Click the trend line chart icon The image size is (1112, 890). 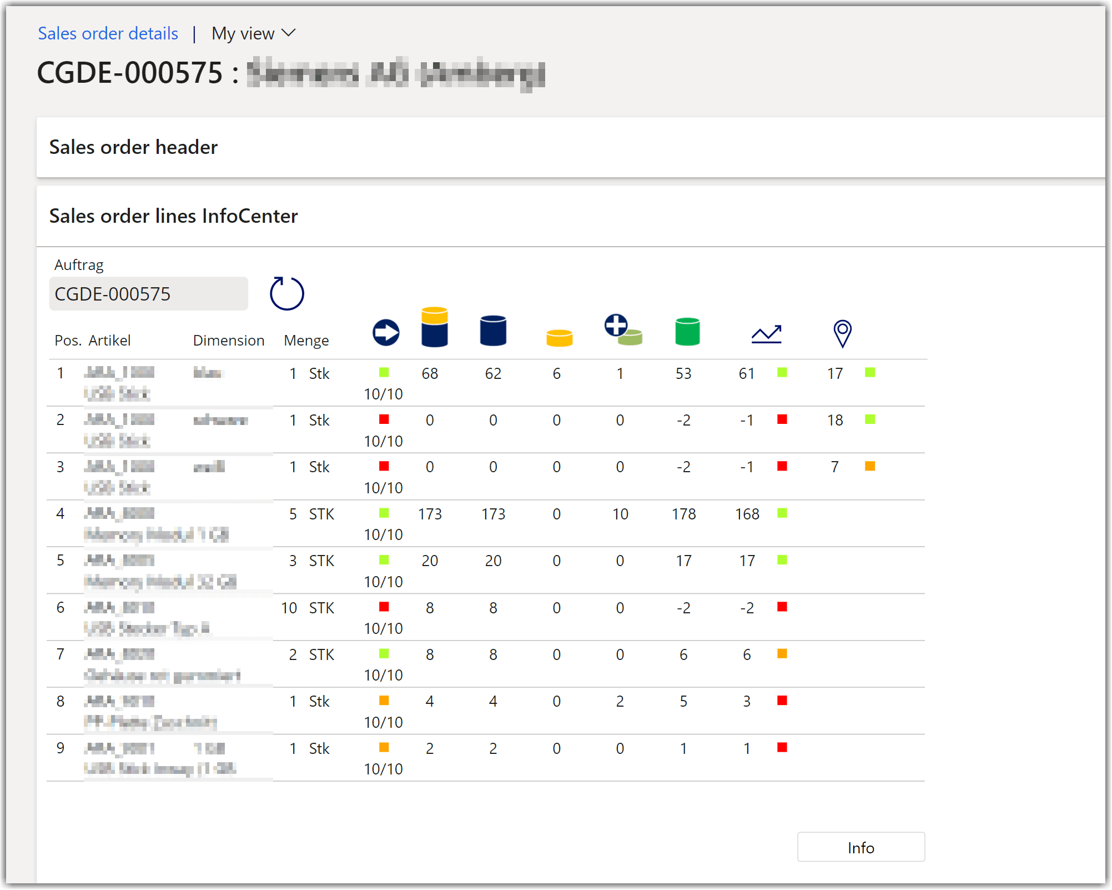pos(766,334)
